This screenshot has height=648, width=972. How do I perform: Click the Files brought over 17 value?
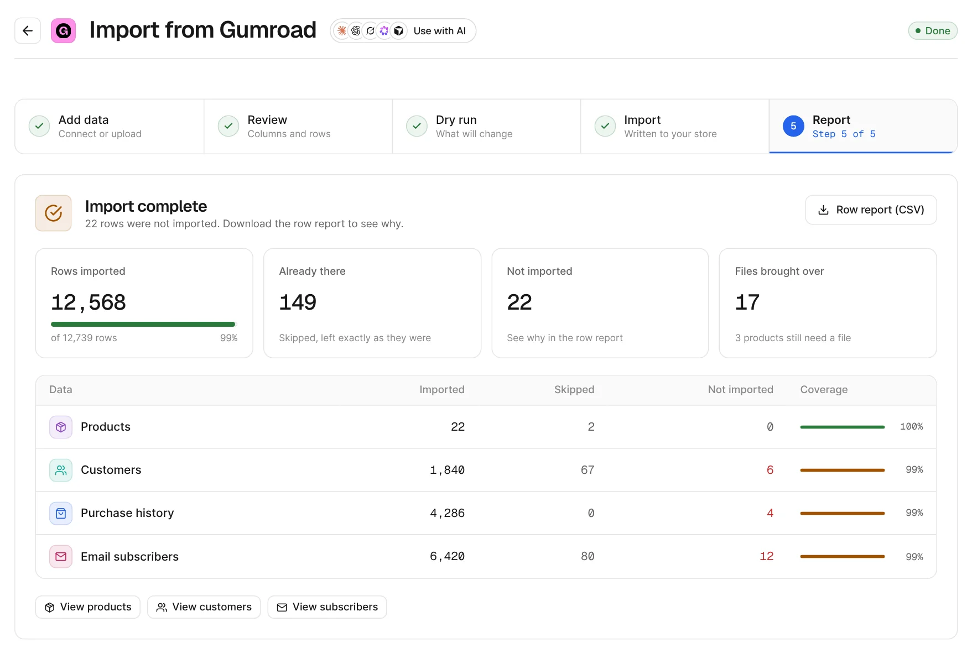click(747, 302)
